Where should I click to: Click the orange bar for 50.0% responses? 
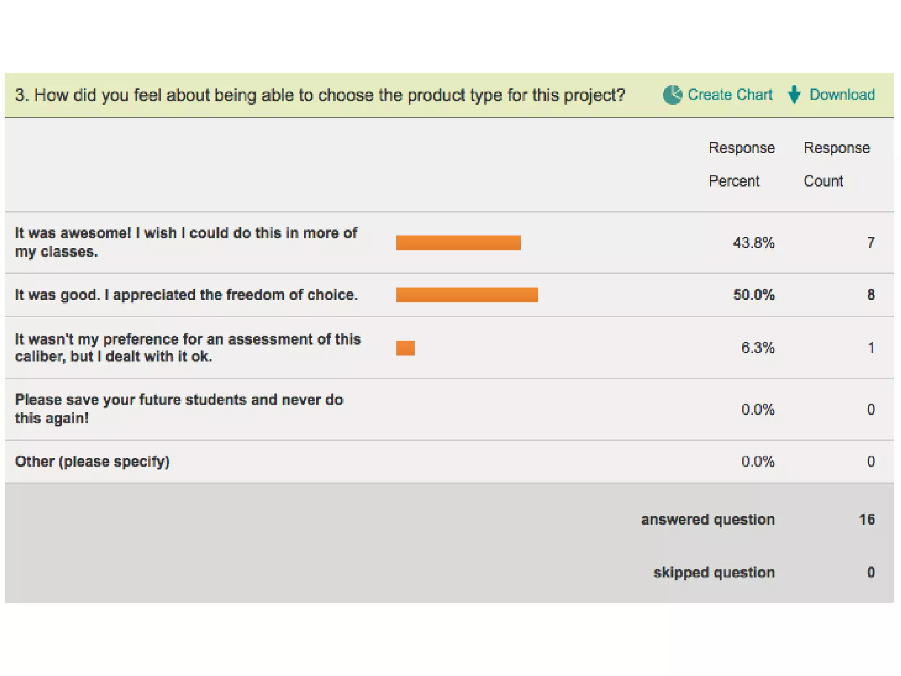[x=467, y=295]
